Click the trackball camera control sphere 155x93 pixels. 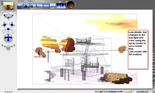[x=8, y=38]
